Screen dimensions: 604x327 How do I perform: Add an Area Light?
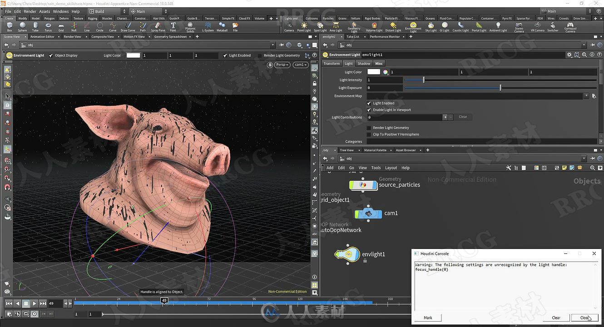(336, 27)
